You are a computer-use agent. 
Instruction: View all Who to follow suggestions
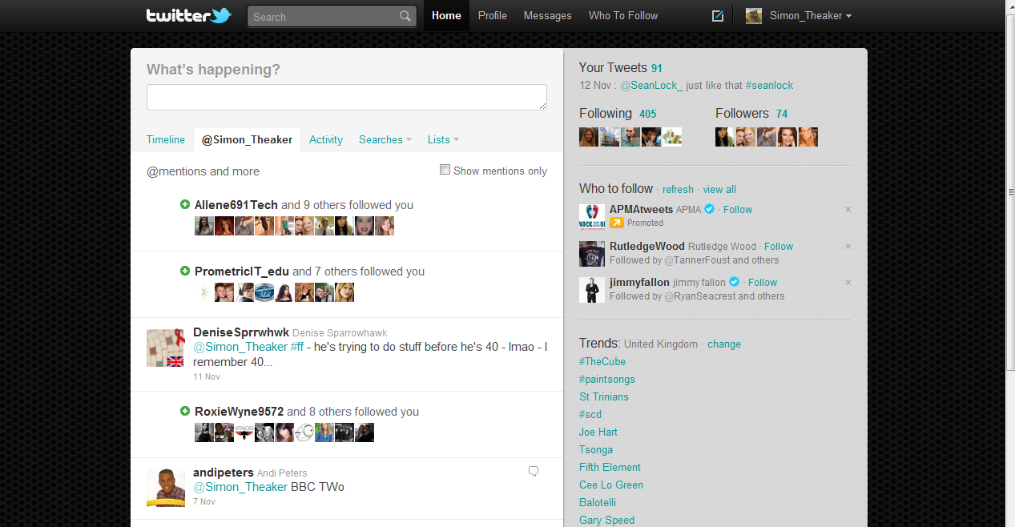(x=719, y=190)
